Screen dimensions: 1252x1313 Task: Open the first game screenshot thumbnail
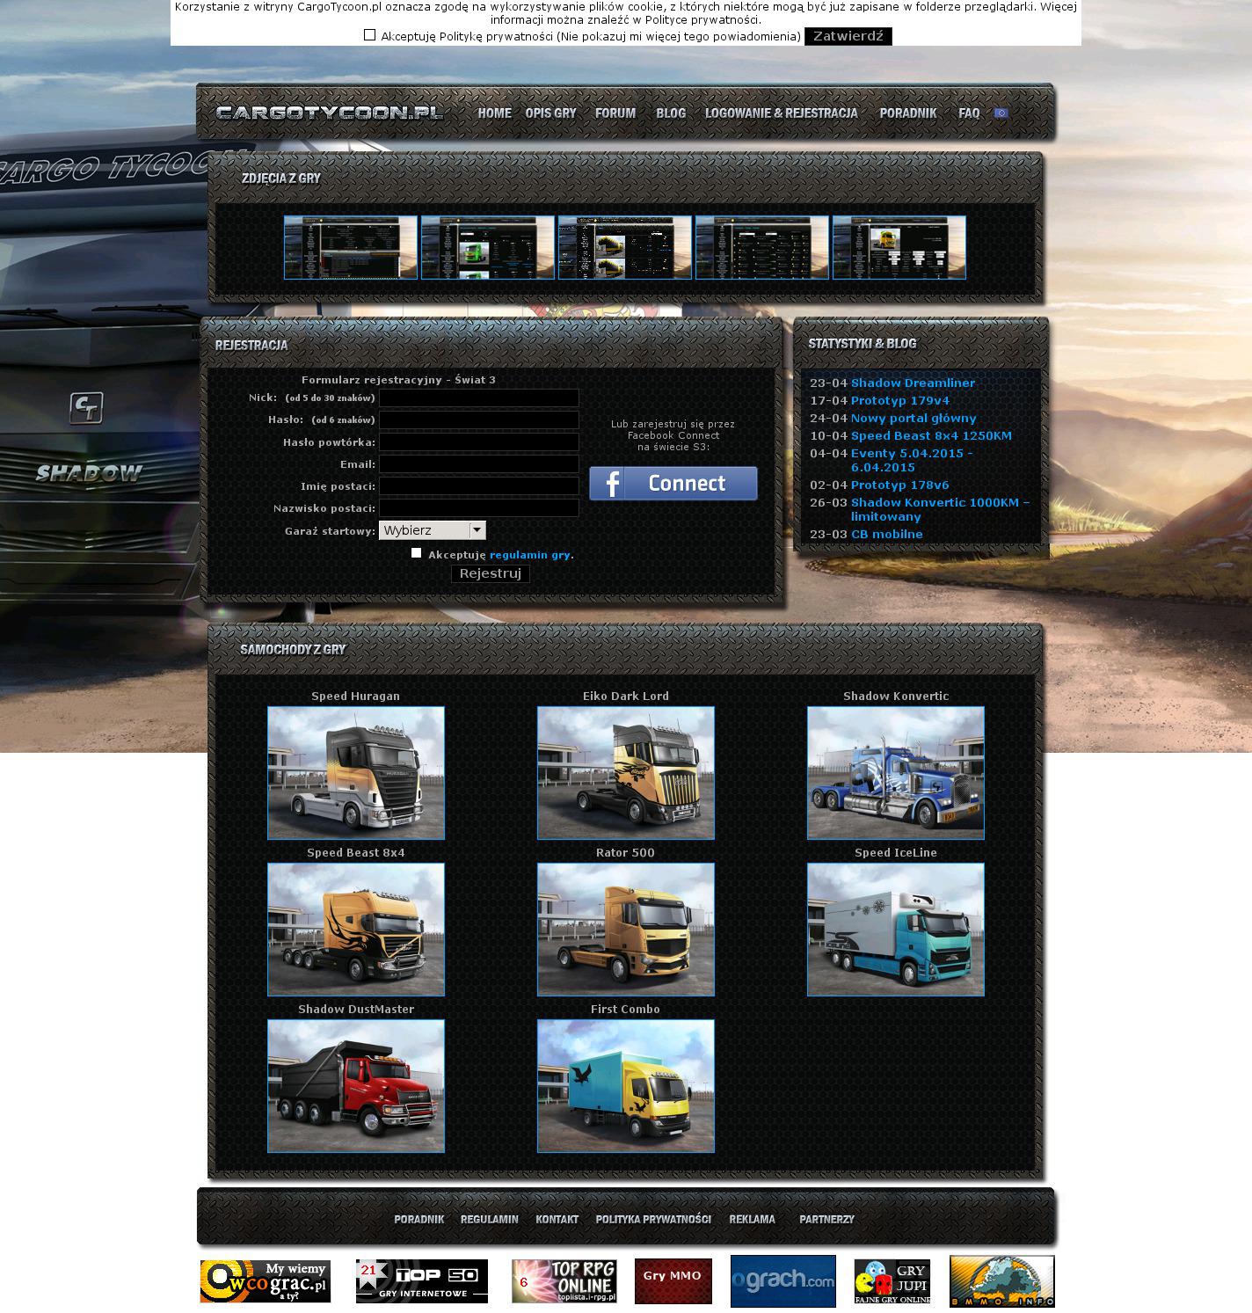[350, 248]
